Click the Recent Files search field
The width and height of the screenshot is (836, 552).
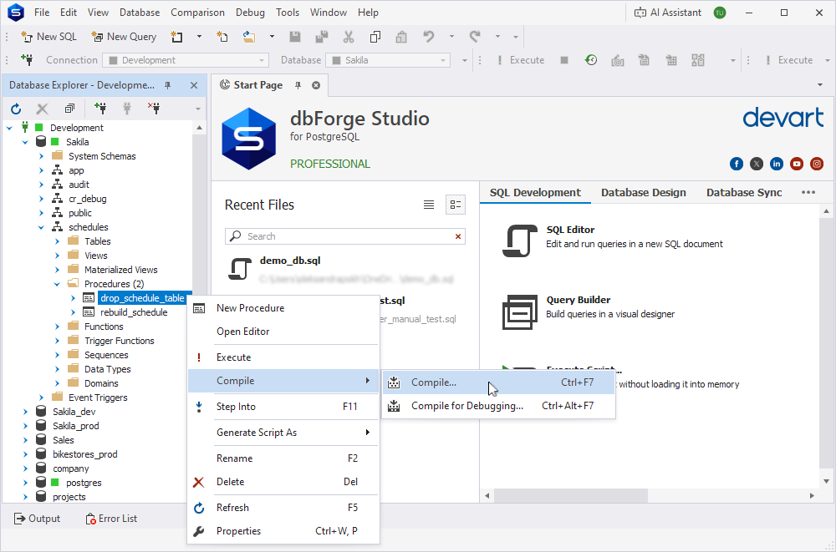pyautogui.click(x=345, y=236)
